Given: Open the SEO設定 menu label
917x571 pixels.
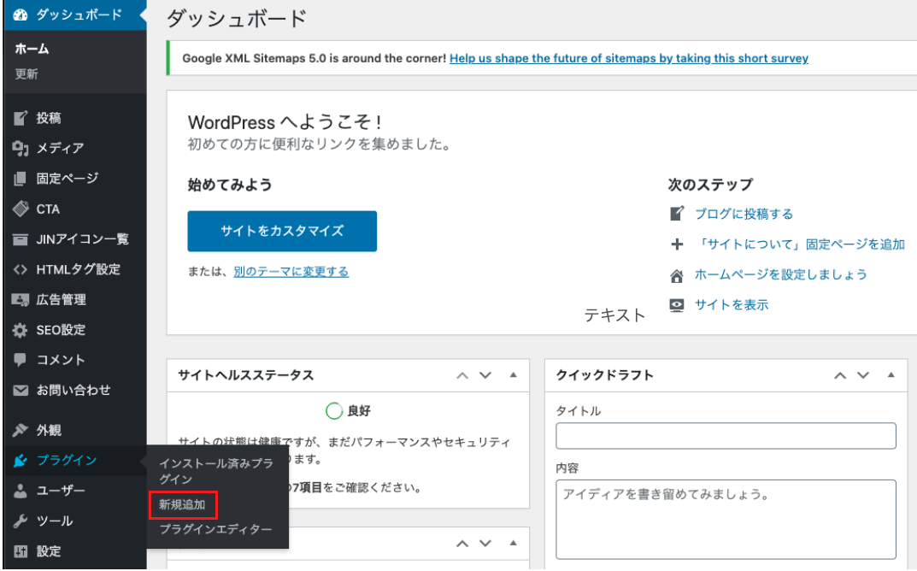Looking at the screenshot, I should pyautogui.click(x=61, y=331).
